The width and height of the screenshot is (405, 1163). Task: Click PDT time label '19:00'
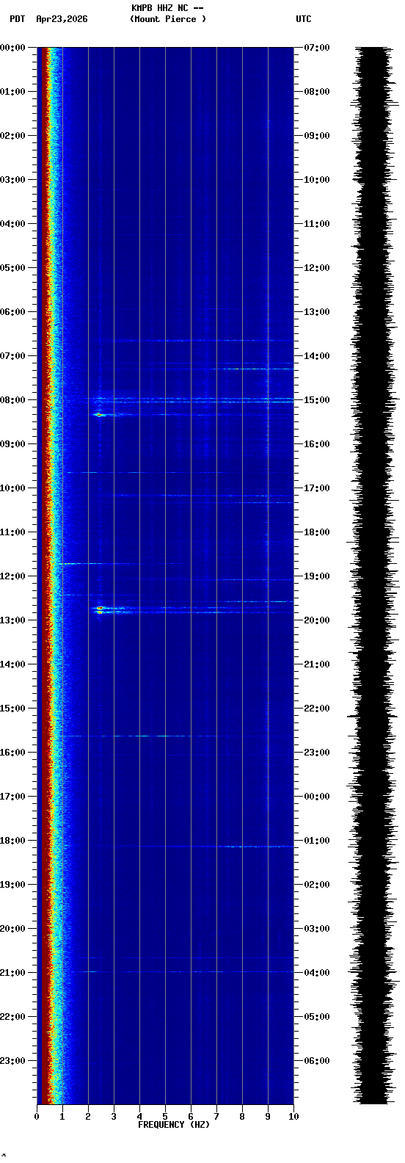(13, 885)
